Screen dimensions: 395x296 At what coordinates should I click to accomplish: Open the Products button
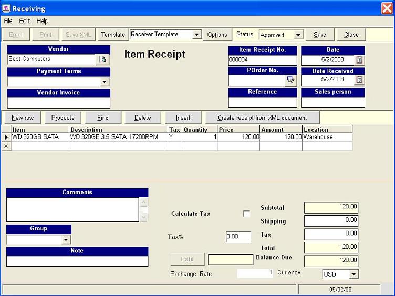click(x=63, y=118)
